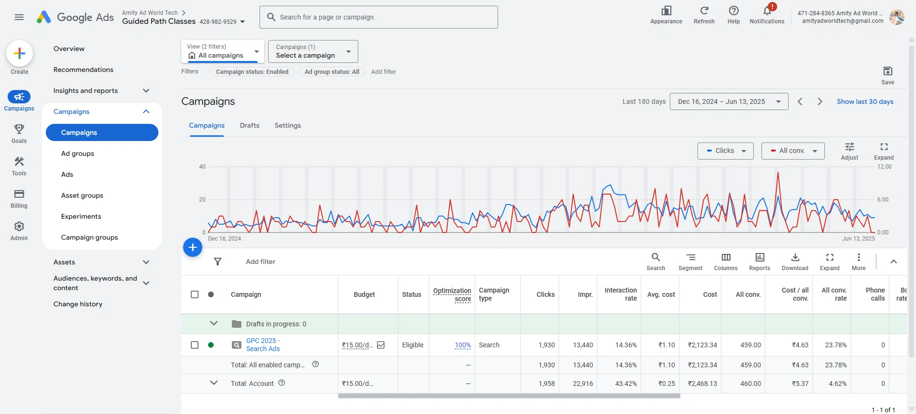This screenshot has width=916, height=414.
Task: Open the date range dropdown
Action: click(729, 101)
